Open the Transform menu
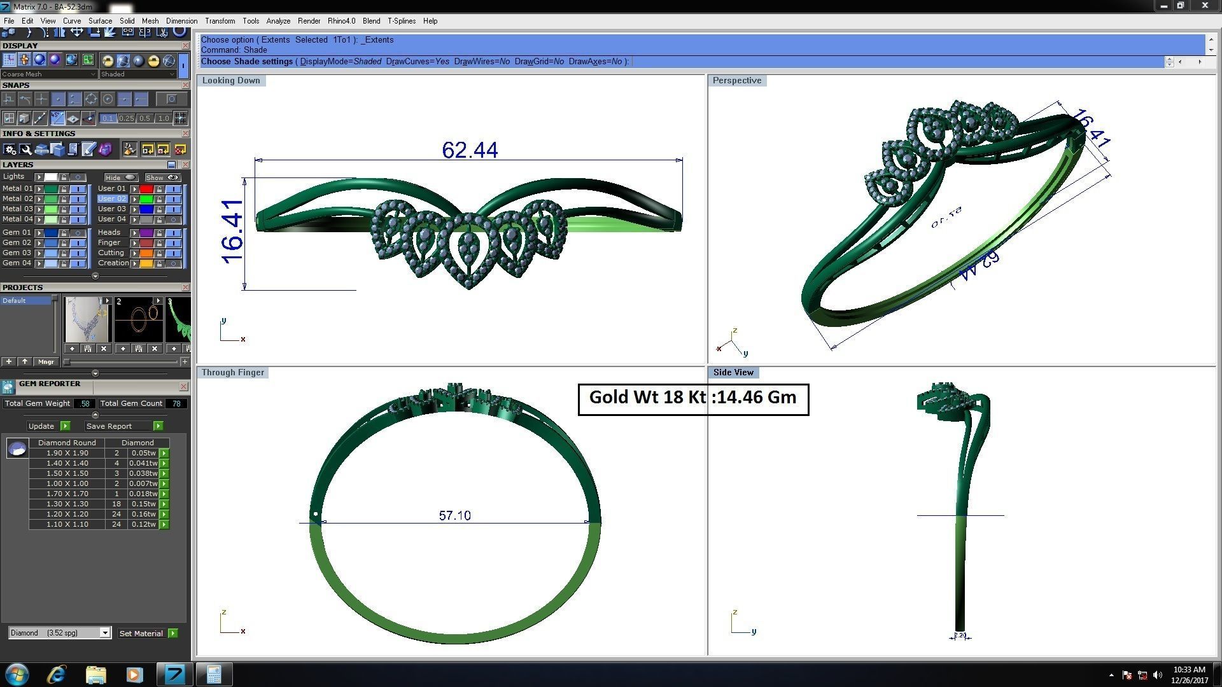 (x=220, y=21)
